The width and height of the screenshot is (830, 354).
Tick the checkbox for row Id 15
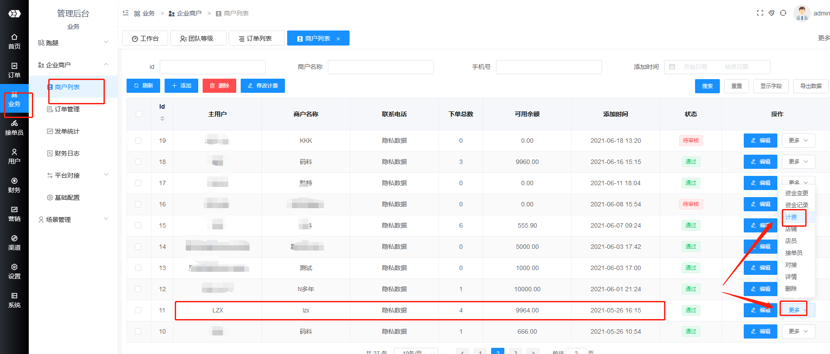point(138,225)
